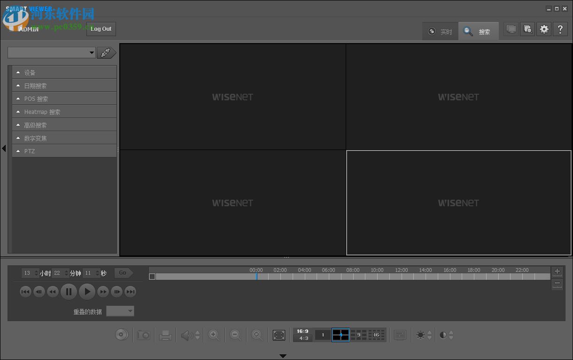Switch to the 搜索 tab

478,32
